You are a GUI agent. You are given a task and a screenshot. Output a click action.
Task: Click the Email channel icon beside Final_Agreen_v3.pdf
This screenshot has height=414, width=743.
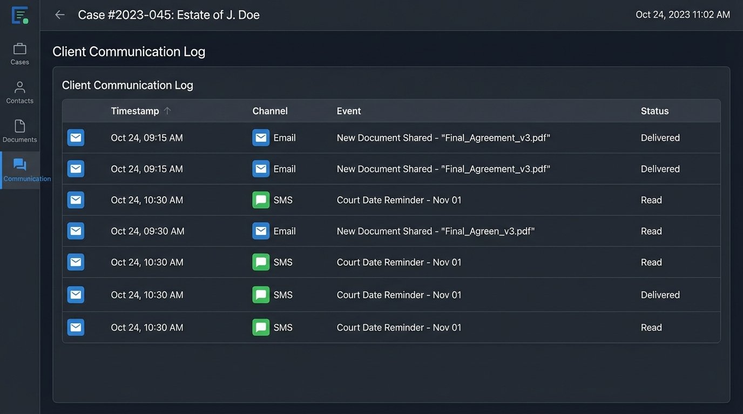pos(261,231)
